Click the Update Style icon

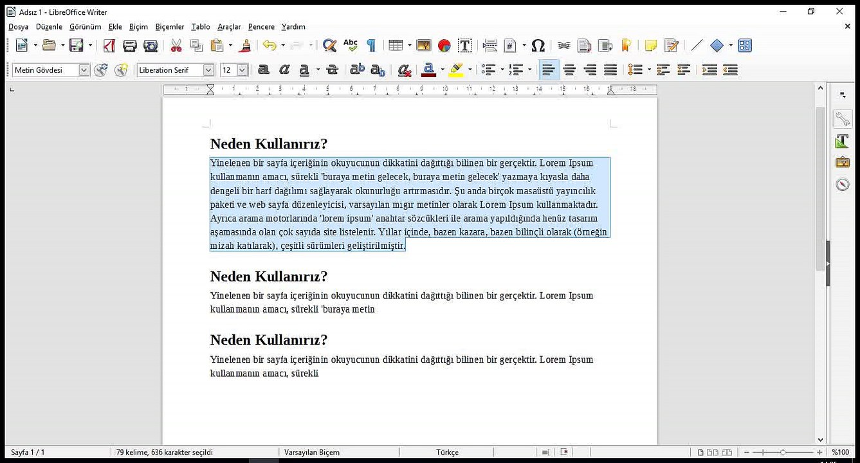click(x=101, y=69)
